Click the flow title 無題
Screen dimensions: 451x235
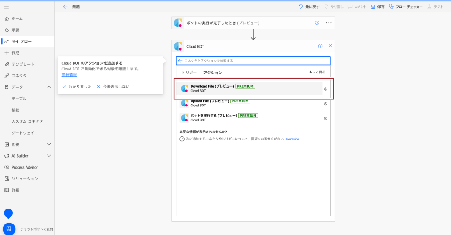pyautogui.click(x=76, y=7)
